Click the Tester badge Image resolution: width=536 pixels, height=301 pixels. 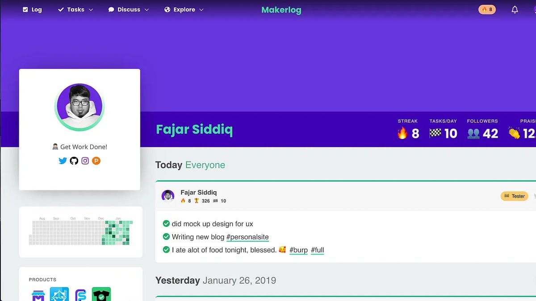tap(515, 196)
